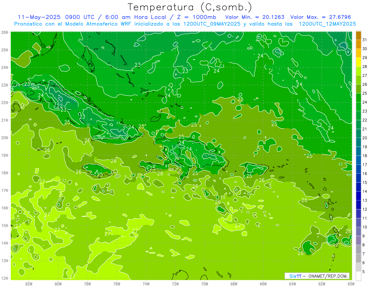This screenshot has width=373, height=288.
Task: Click the 22N latitude axis label
Action: tap(5, 103)
